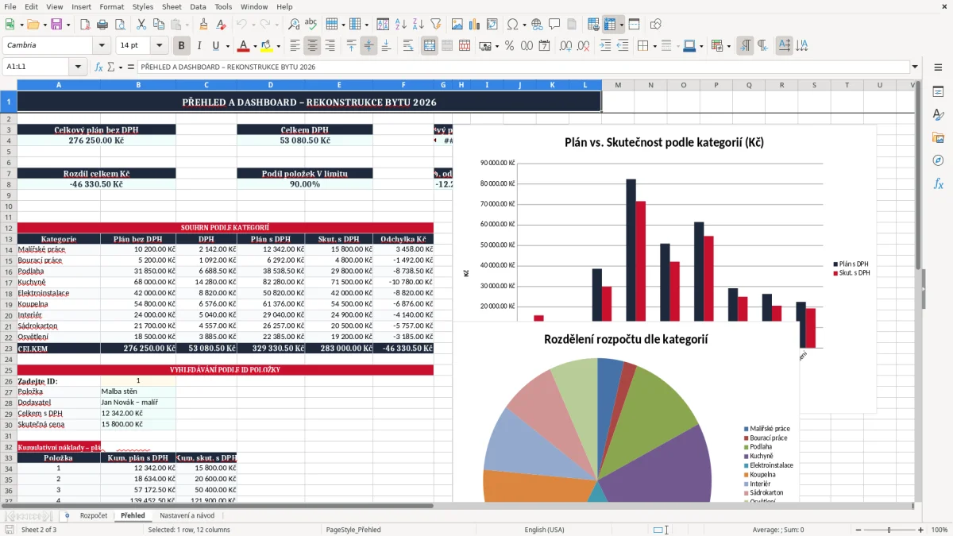The image size is (953, 536).
Task: Open borders dropdown arrow
Action: 653,46
